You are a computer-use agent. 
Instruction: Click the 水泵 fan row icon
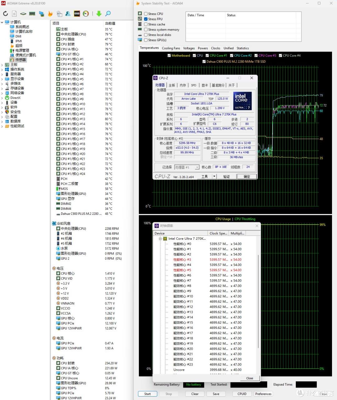(58, 248)
